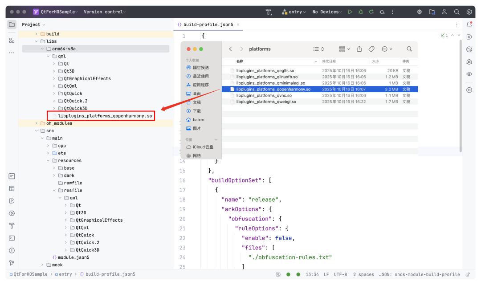Open the Project tool window icon
Screen dimensions: 481x285
[x=12, y=24]
